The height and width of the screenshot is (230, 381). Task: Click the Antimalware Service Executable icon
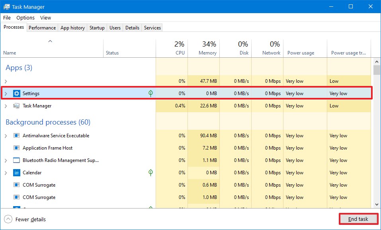17,136
